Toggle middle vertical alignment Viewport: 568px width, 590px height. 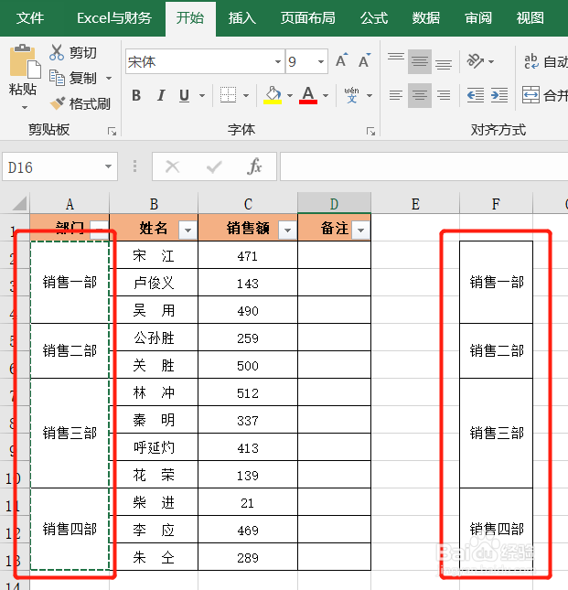coord(420,61)
